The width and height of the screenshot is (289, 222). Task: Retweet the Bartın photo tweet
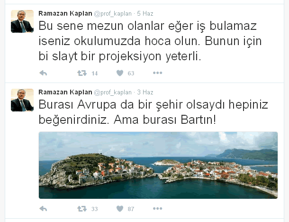tap(82, 209)
